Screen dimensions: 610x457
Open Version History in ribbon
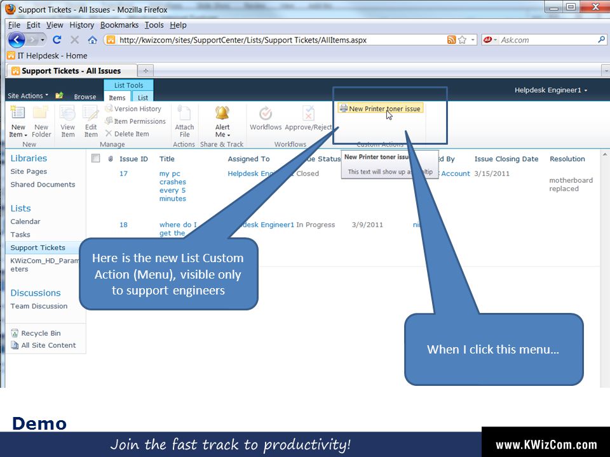coord(133,109)
